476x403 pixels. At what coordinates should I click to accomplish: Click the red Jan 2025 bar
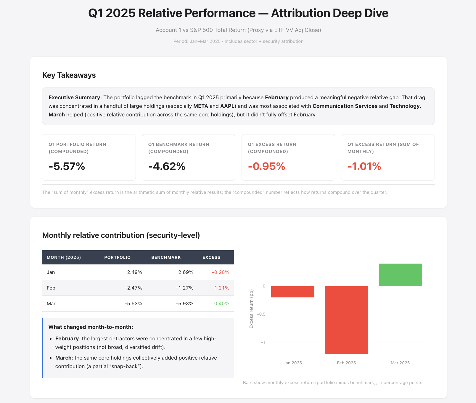coord(292,292)
